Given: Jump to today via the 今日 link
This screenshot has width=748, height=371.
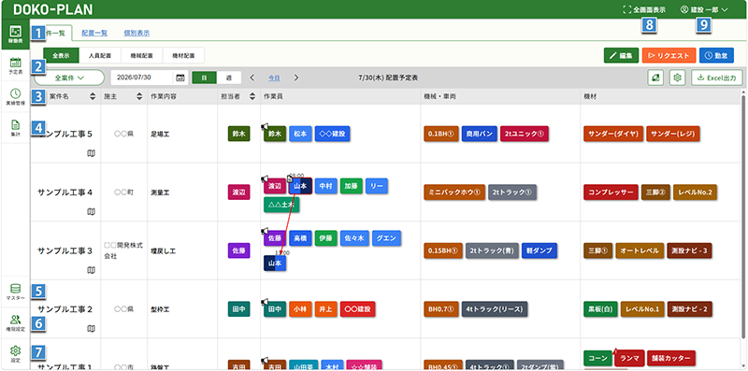Looking at the screenshot, I should click(274, 78).
